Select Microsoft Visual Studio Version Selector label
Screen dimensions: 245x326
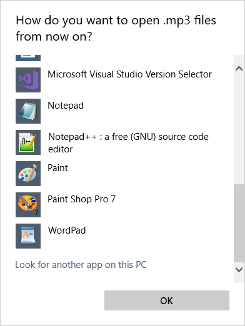click(129, 74)
